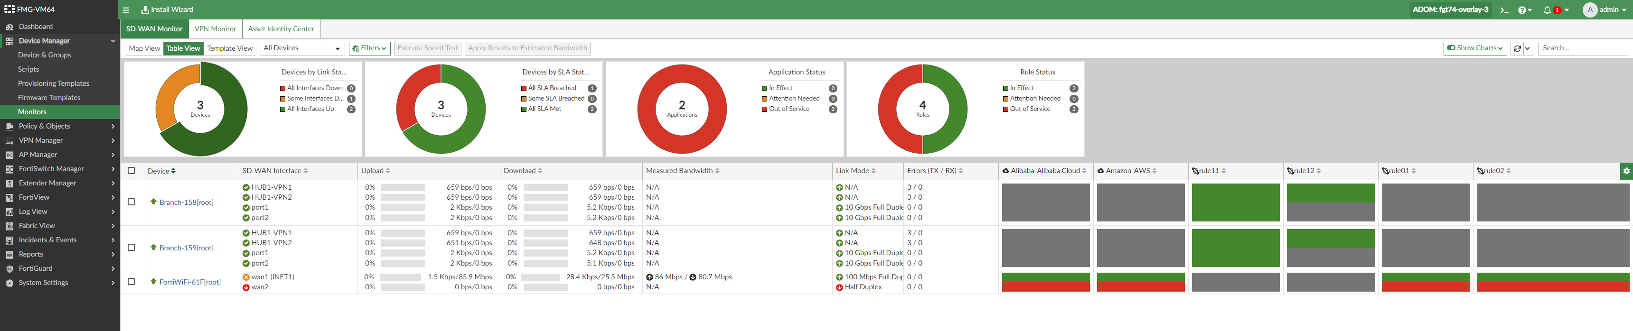
Task: Click the refresh icon beside Show Charts
Action: click(1517, 48)
